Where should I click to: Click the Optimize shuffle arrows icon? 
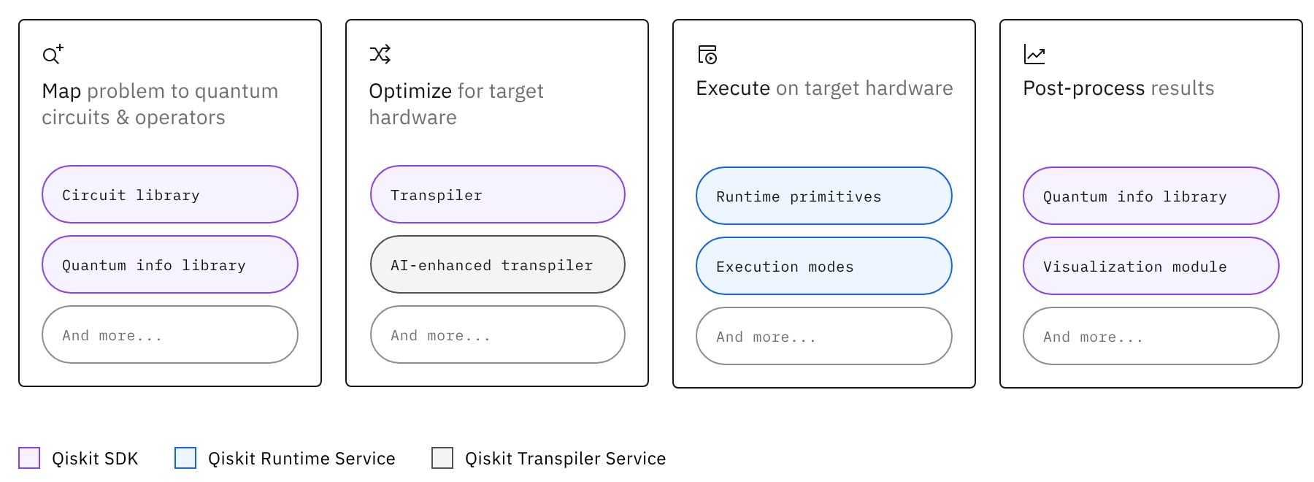[380, 54]
